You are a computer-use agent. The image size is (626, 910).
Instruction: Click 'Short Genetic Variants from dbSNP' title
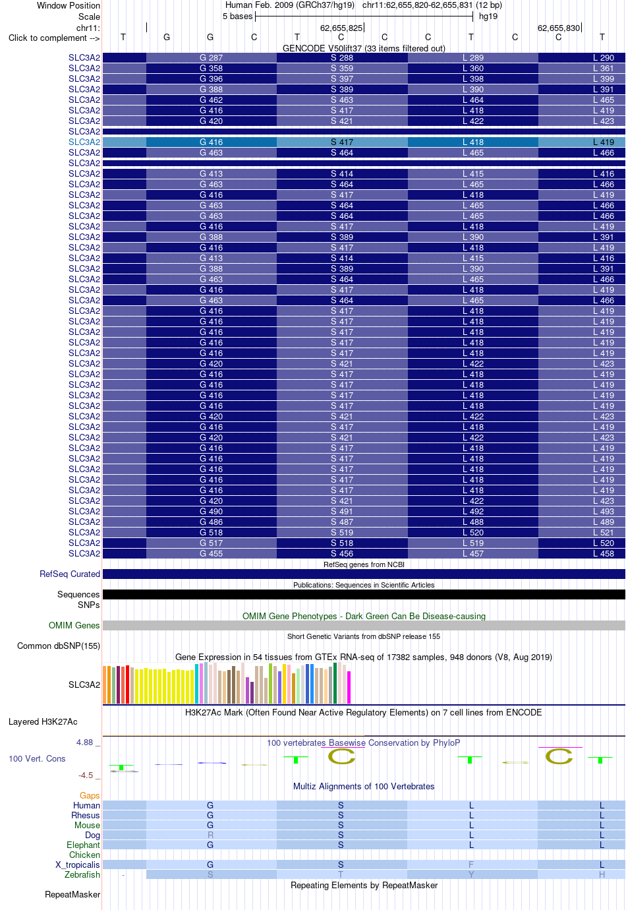tap(364, 636)
